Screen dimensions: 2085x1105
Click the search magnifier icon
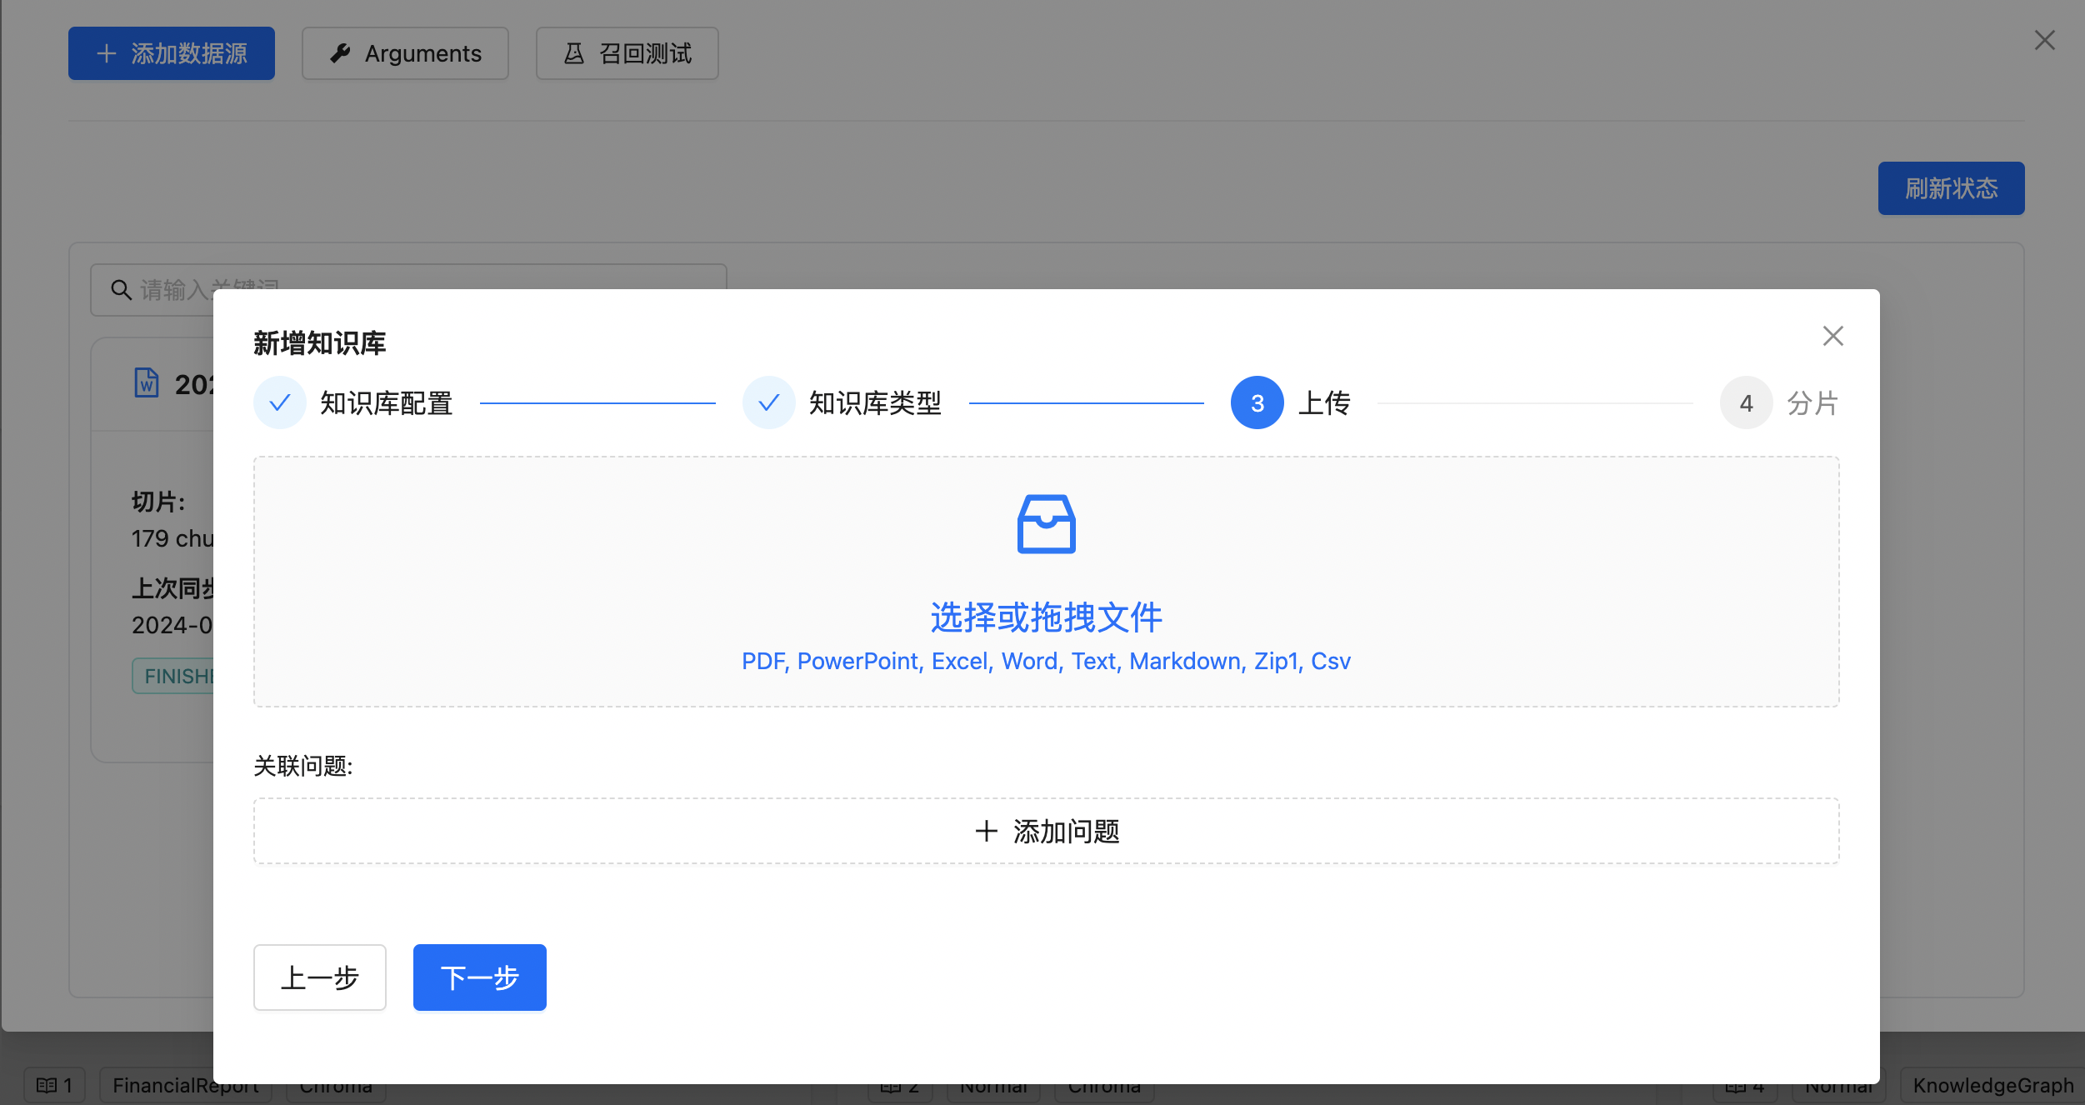click(x=122, y=290)
